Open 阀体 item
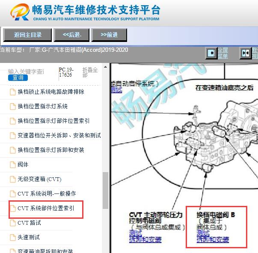Viewport: 258px width, 253px height. point(23,164)
